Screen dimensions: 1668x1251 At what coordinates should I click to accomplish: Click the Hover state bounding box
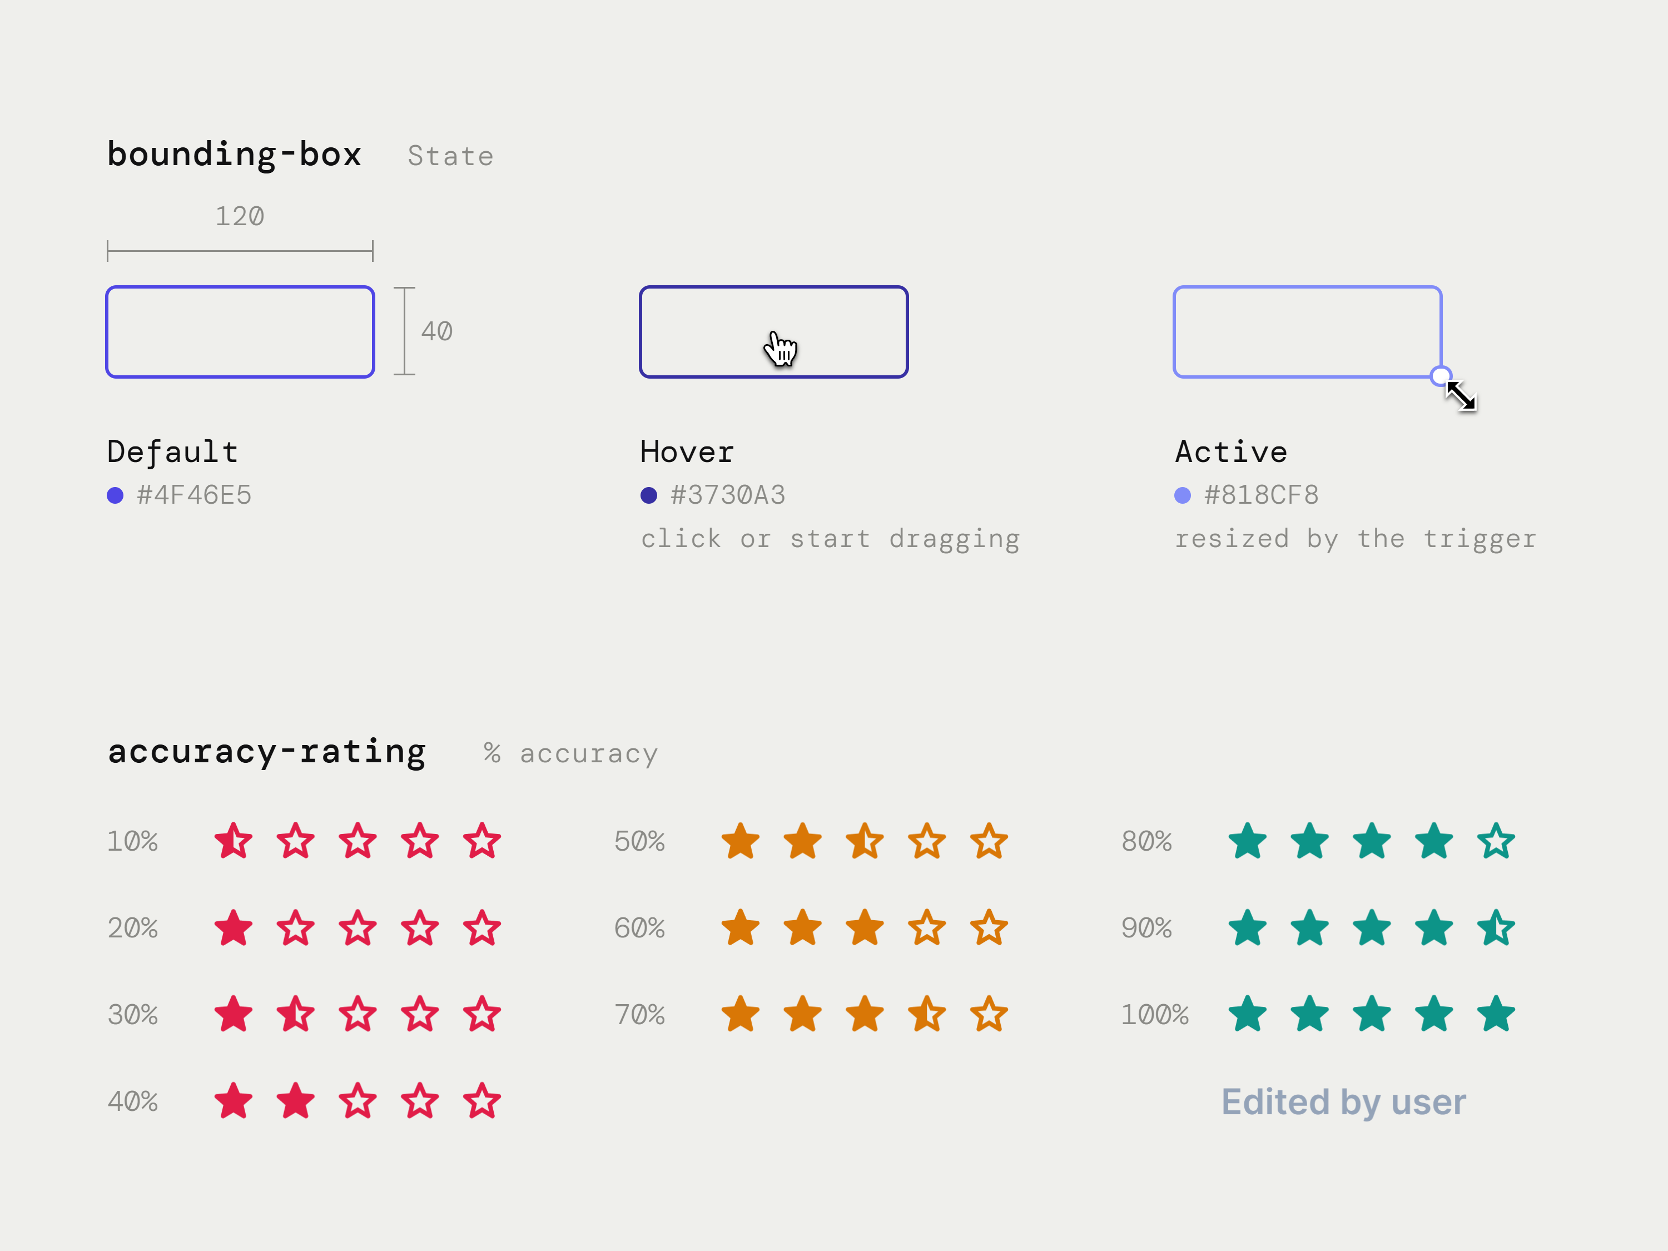(x=774, y=332)
